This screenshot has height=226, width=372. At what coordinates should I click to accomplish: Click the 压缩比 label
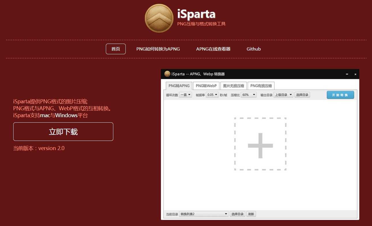point(235,95)
